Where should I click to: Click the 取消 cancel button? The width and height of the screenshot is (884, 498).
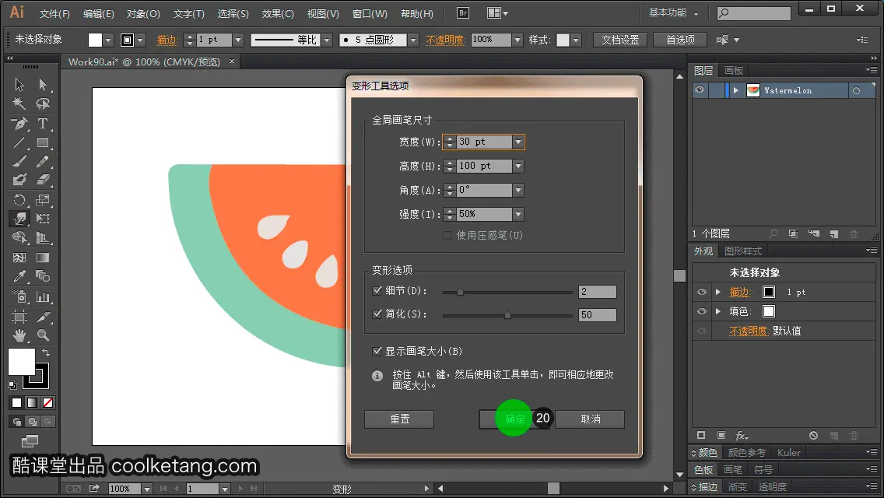590,419
